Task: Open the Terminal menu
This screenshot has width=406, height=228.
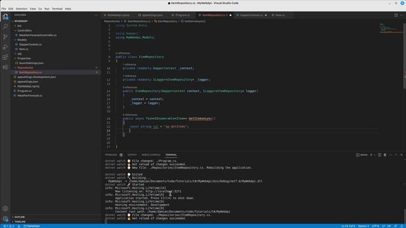Action: point(57,9)
